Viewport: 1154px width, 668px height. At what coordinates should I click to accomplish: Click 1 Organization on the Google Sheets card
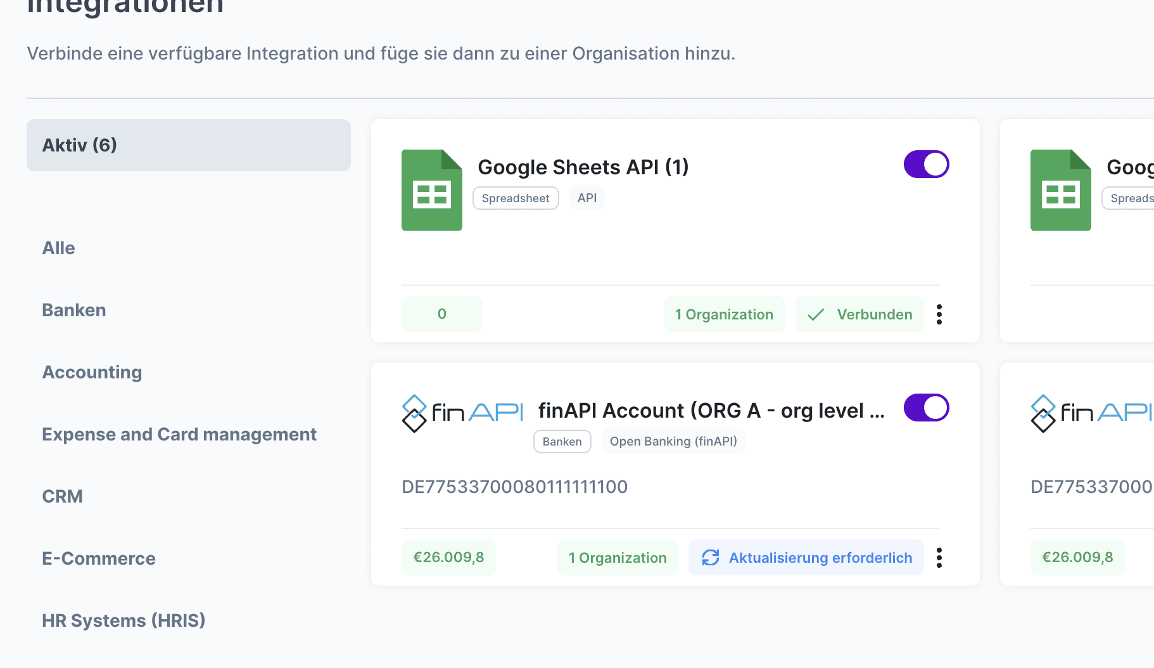(x=724, y=314)
